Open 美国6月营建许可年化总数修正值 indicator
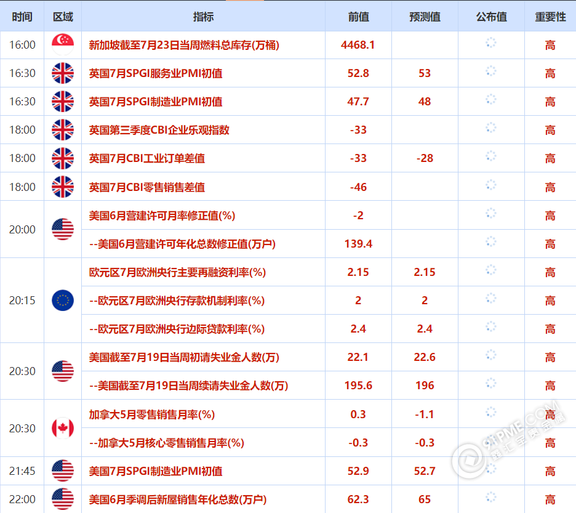576x513 pixels. tap(183, 244)
